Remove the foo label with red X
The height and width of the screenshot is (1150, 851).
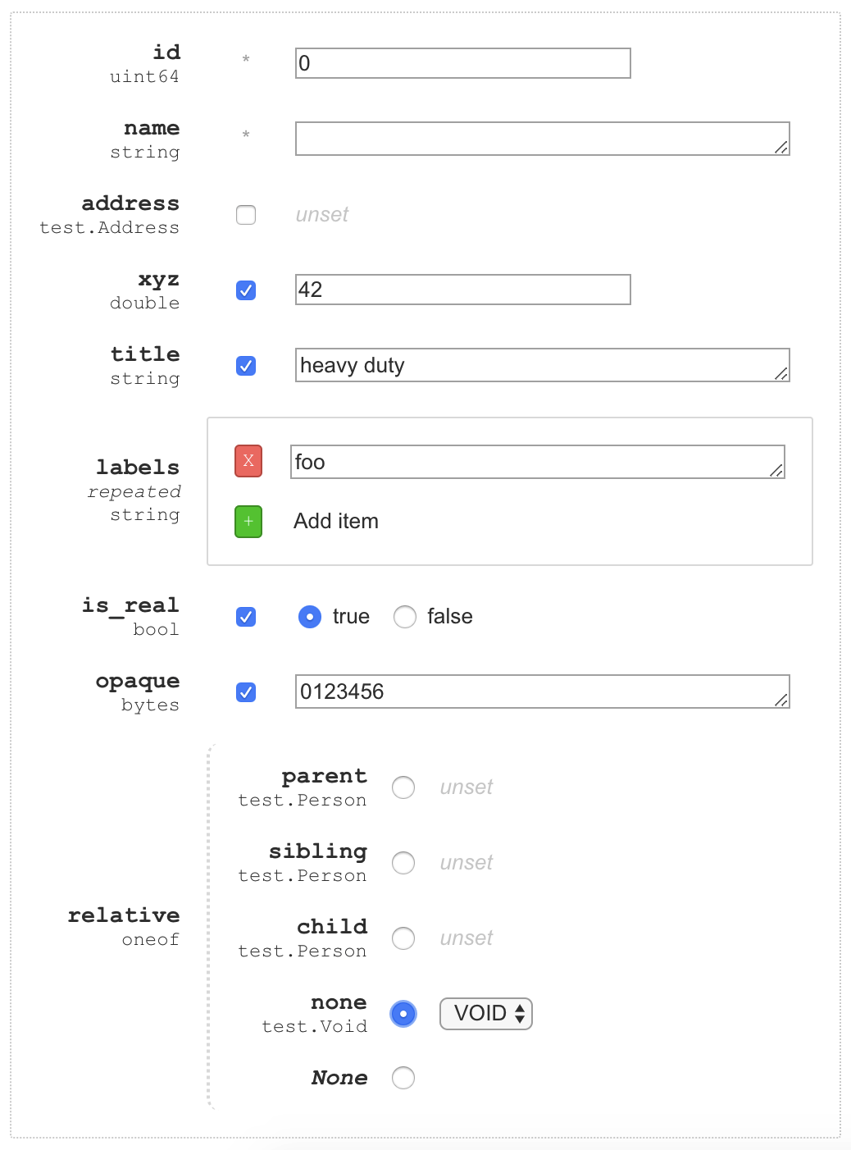coord(248,461)
